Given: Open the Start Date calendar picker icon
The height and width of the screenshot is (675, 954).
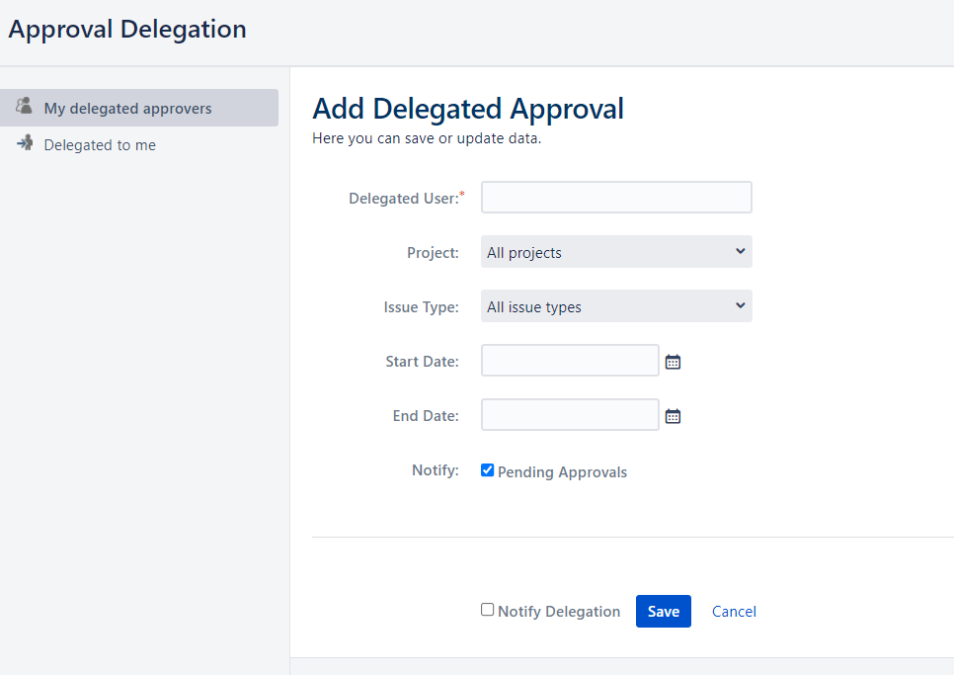Looking at the screenshot, I should coord(673,362).
